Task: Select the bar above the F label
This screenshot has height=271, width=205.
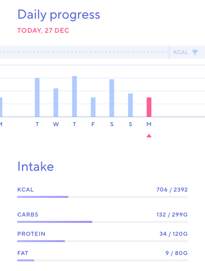Action: [93, 107]
